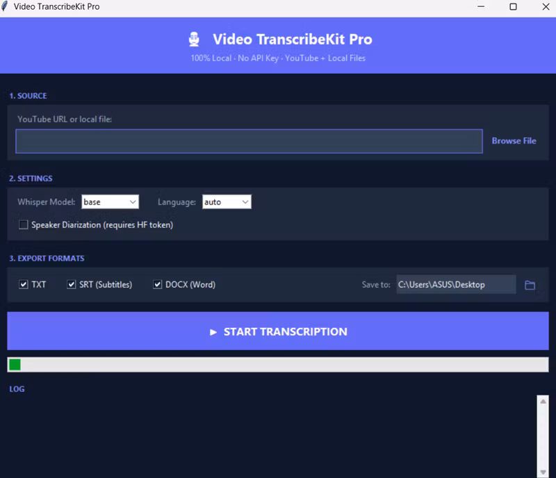Click log scrollbar up arrow
Screen dimensions: 556x478
[543, 402]
